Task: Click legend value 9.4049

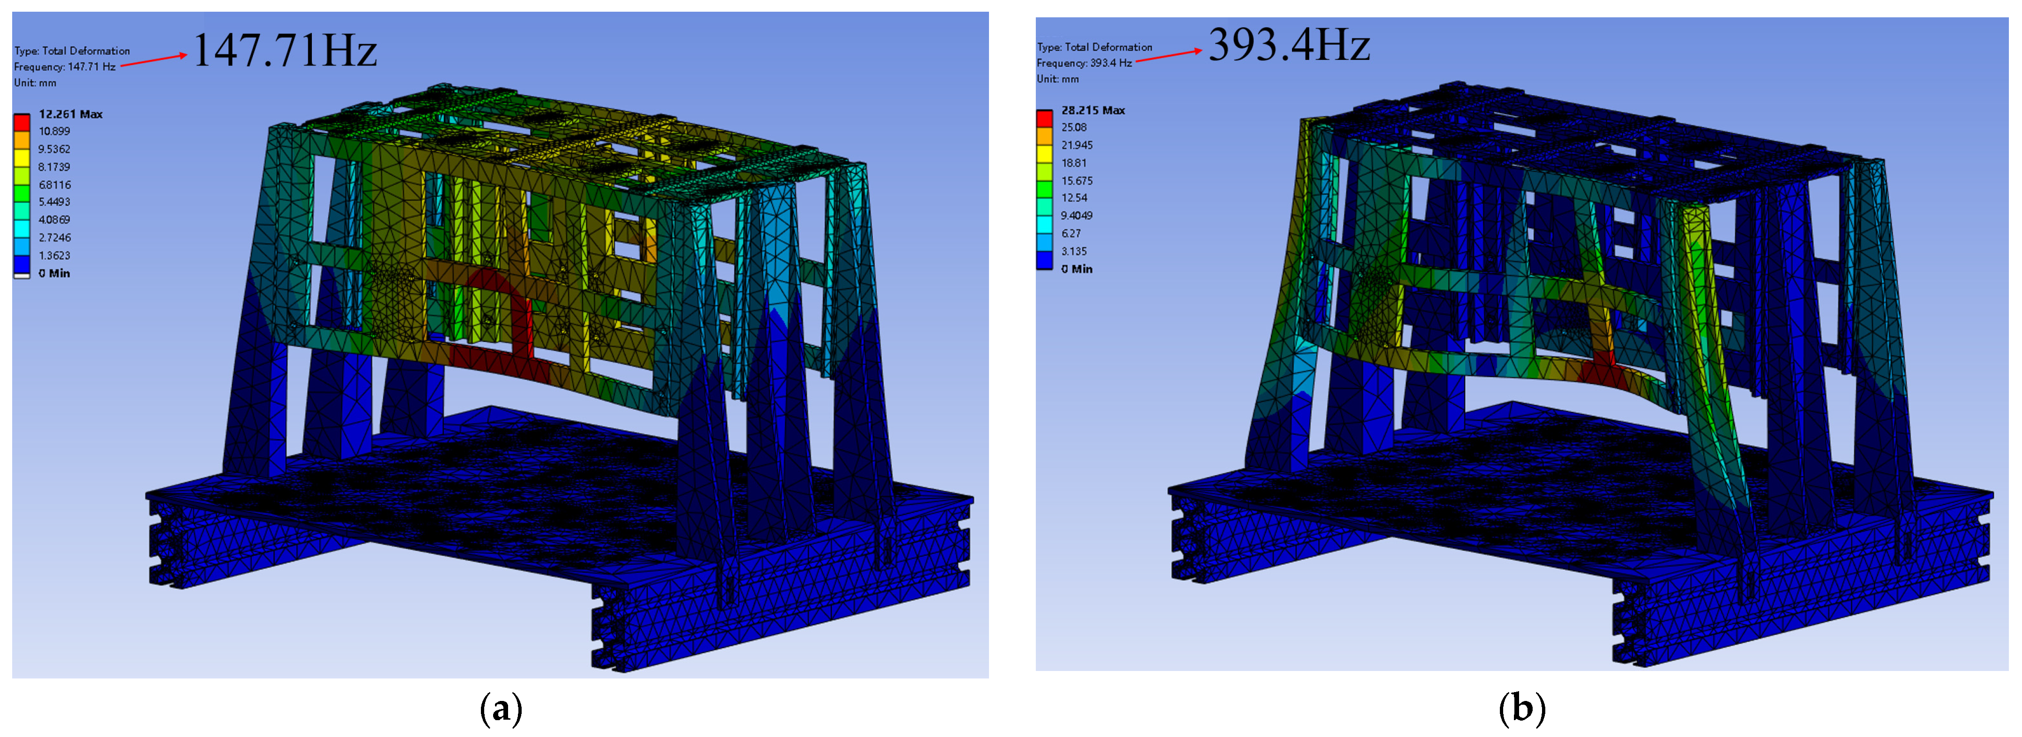Action: (x=1076, y=215)
